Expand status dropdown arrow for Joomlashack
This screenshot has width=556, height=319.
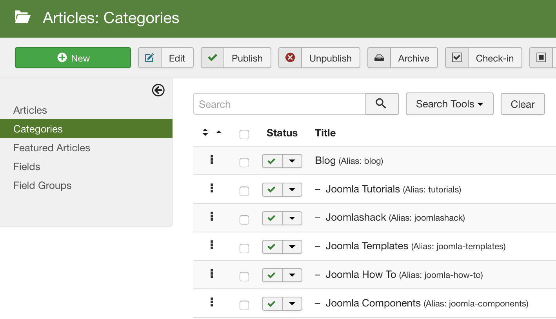click(292, 218)
